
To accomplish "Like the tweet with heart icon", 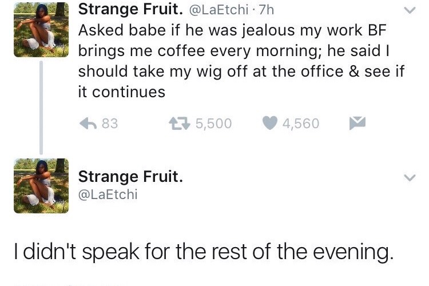I will coord(270,123).
